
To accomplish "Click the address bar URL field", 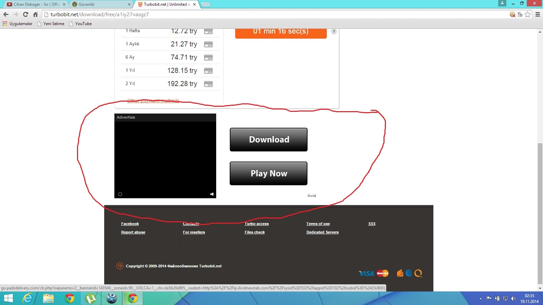I will point(275,15).
